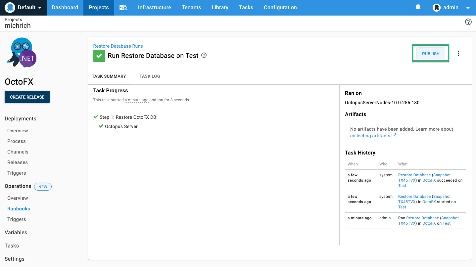Click the OctoFX .NET project logo
Image resolution: width=476 pixels, height=267 pixels.
coord(21,52)
